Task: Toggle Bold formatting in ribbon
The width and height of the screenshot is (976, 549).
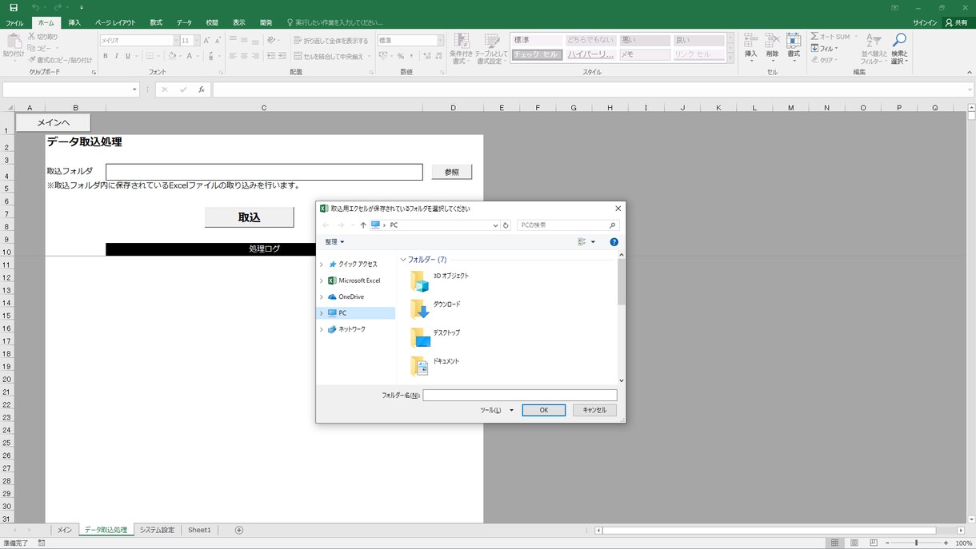Action: [x=106, y=56]
